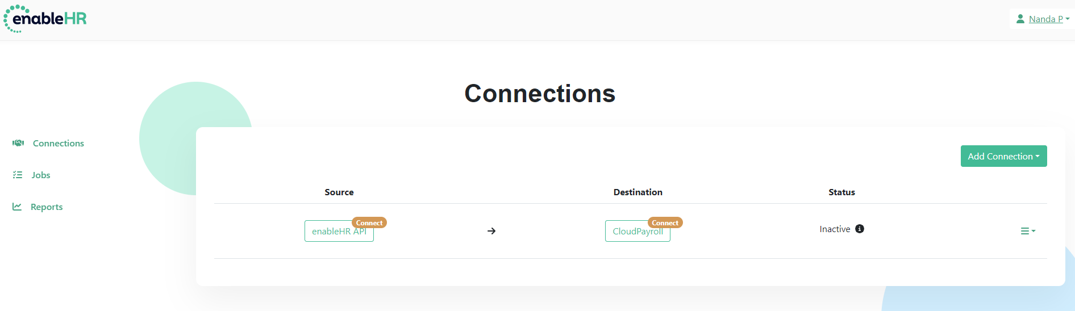Expand the Add Connection dropdown
Viewport: 1075px width, 311px height.
[x=1003, y=156]
